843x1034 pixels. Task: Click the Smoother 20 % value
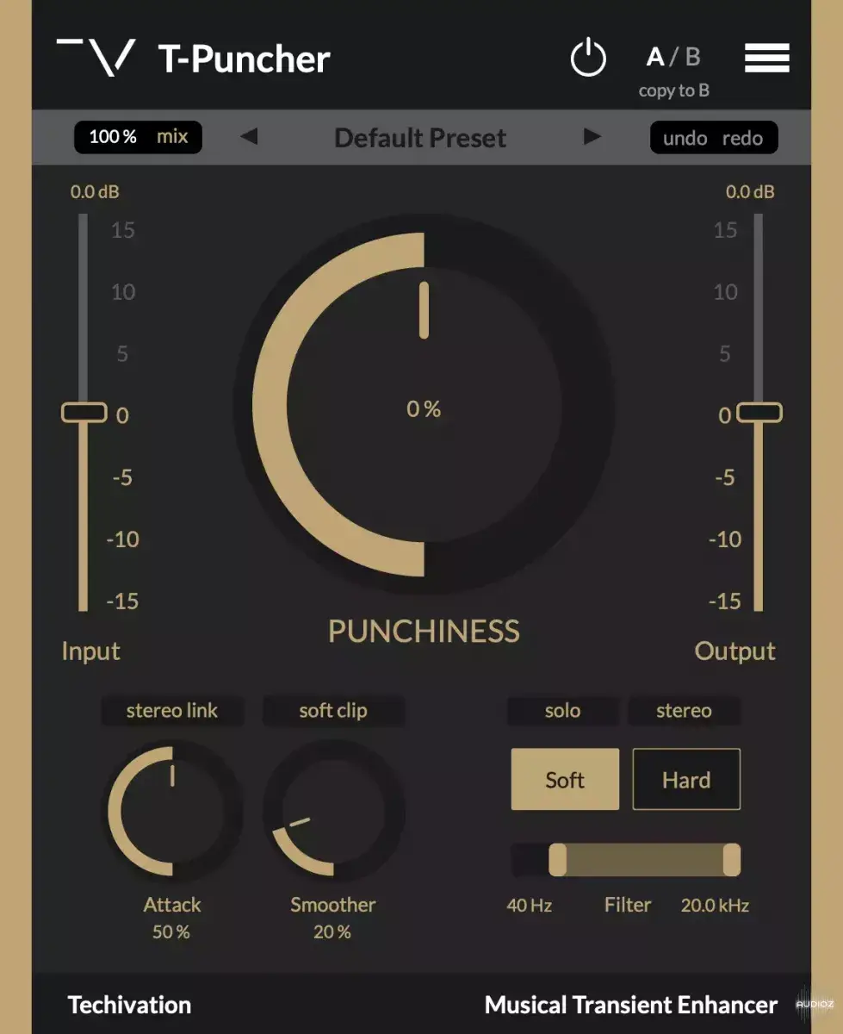pos(332,931)
